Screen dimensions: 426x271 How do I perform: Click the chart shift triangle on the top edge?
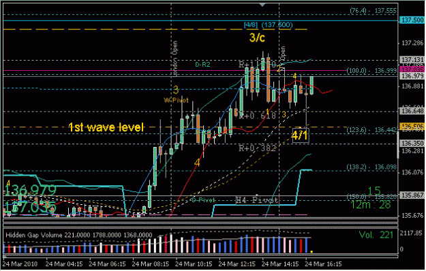point(262,5)
